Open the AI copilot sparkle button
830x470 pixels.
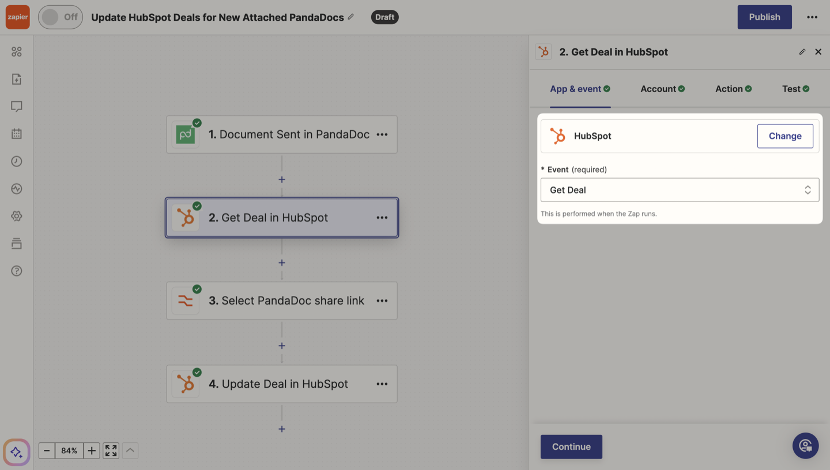tap(17, 452)
